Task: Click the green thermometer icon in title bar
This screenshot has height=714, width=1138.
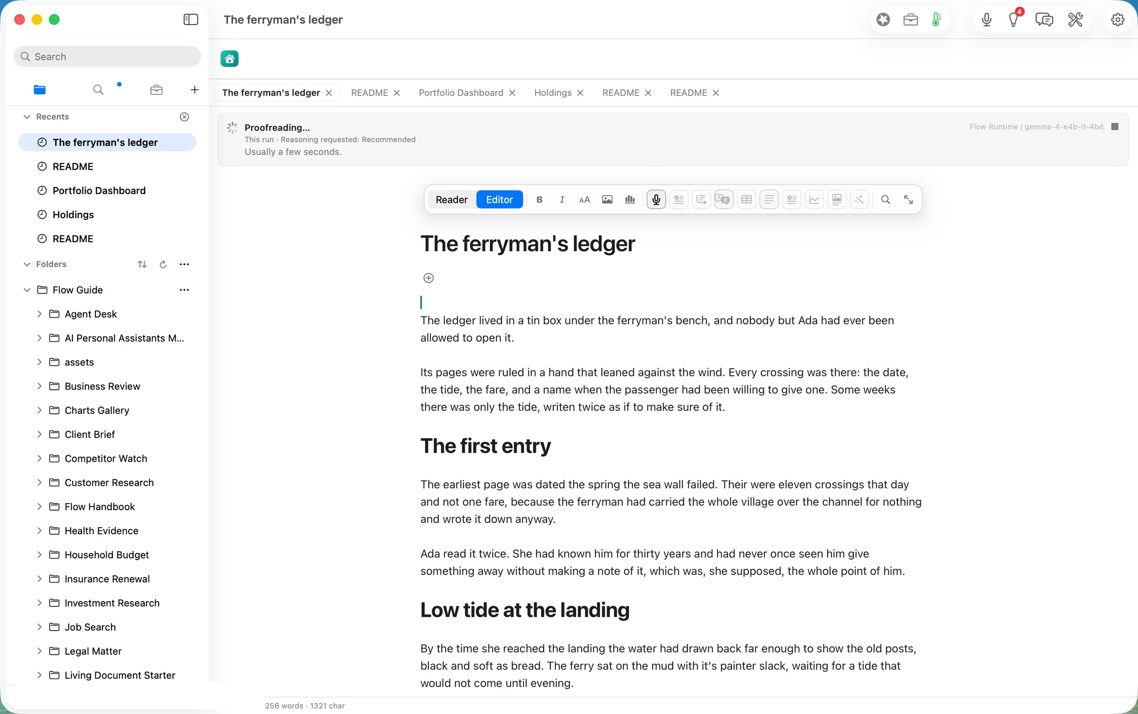Action: coord(936,19)
